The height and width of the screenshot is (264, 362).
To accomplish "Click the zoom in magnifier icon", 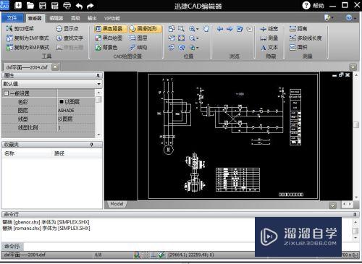I will (192, 29).
